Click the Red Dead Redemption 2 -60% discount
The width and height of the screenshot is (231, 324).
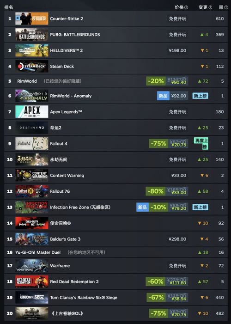(155, 281)
